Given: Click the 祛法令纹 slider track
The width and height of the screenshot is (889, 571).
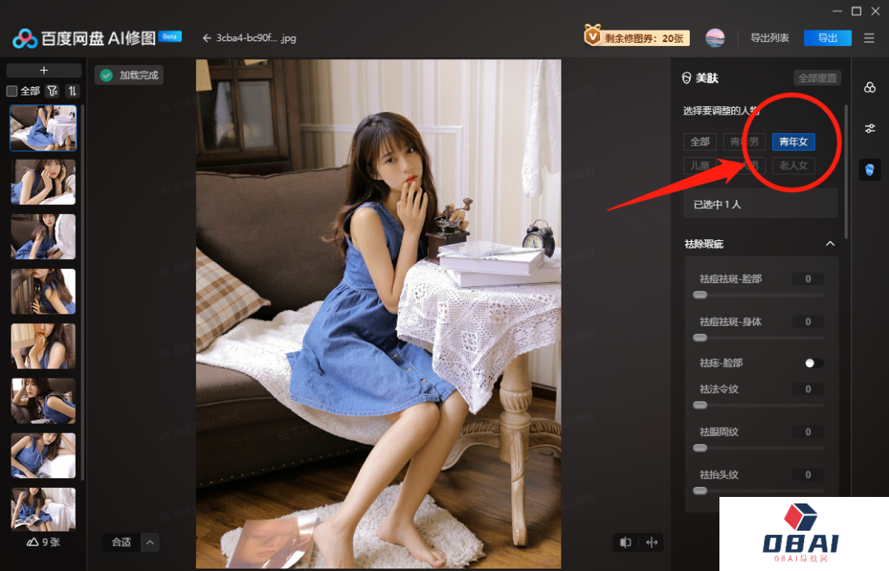Looking at the screenshot, I should pos(761,405).
